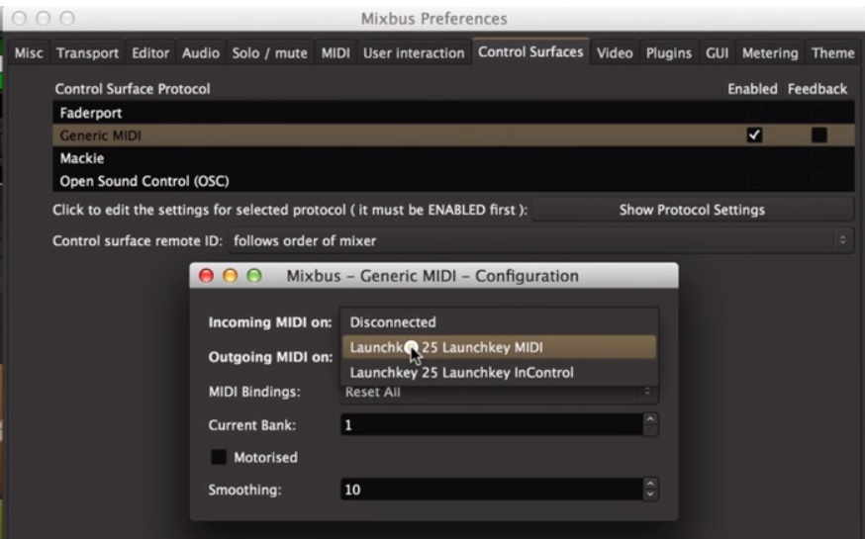This screenshot has width=865, height=539.
Task: Open the MIDI tab
Action: (x=336, y=52)
